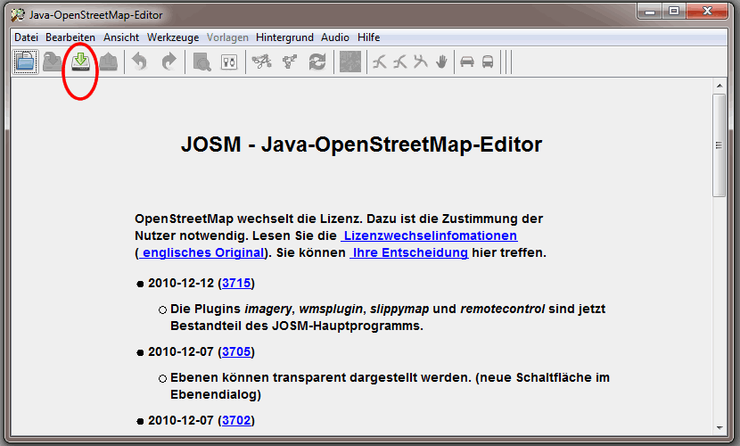
Task: Open the Bearbeiten menu
Action: coord(70,37)
